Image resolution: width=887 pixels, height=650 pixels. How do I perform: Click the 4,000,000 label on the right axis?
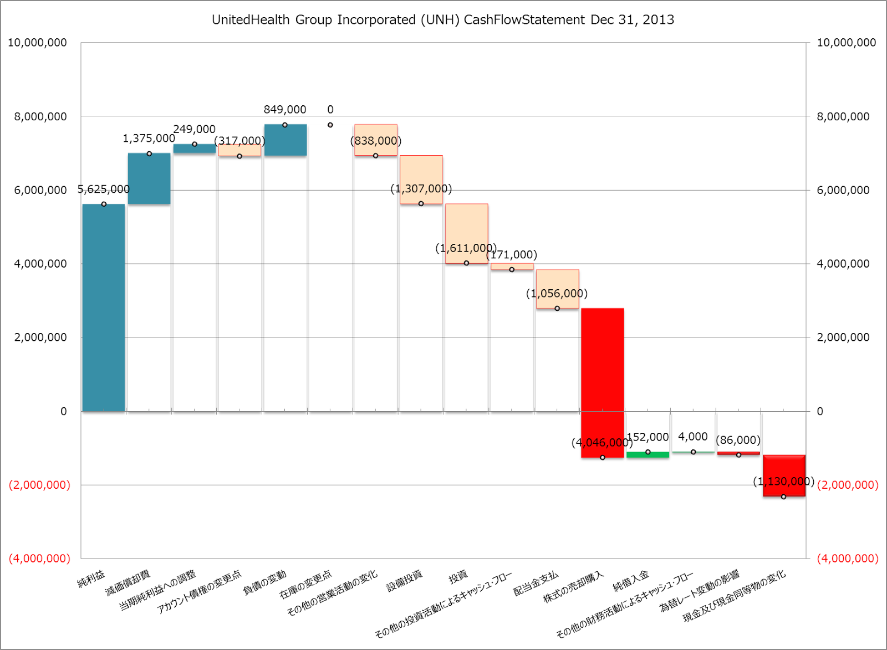pos(843,264)
